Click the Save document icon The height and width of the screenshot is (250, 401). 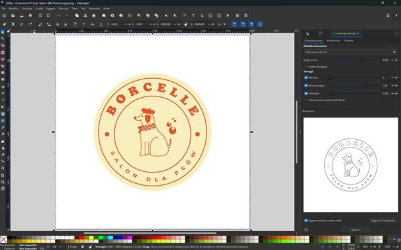coord(22,16)
